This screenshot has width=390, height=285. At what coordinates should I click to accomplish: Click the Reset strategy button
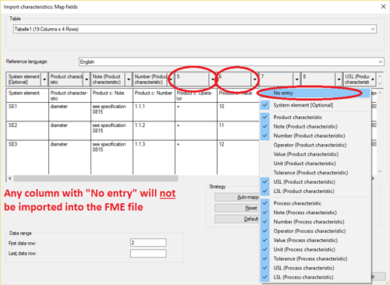(x=237, y=208)
